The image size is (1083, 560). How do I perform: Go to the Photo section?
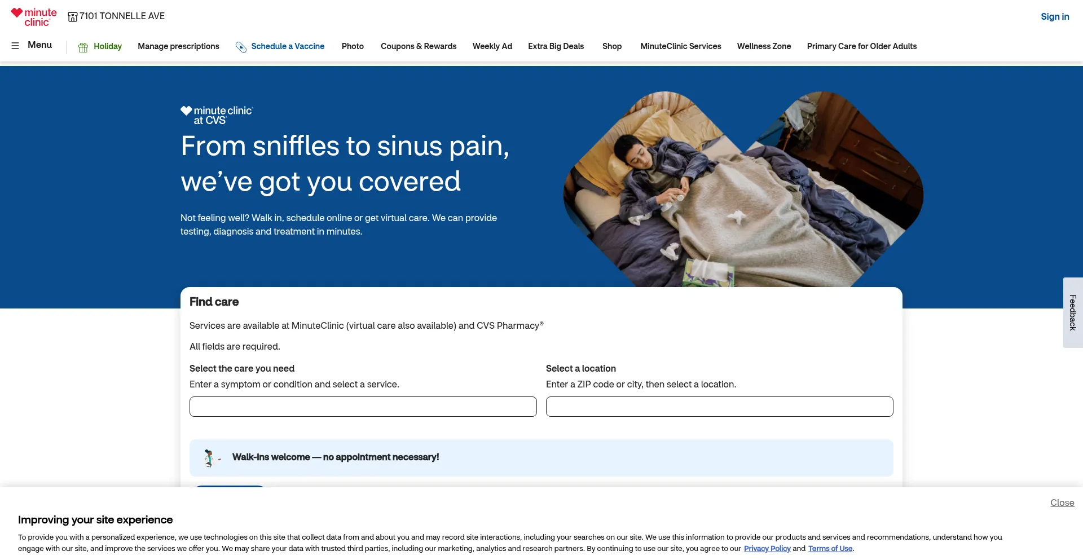353,46
